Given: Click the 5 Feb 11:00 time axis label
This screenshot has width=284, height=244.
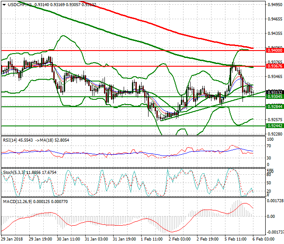Looking at the screenshot, I should point(236,239).
